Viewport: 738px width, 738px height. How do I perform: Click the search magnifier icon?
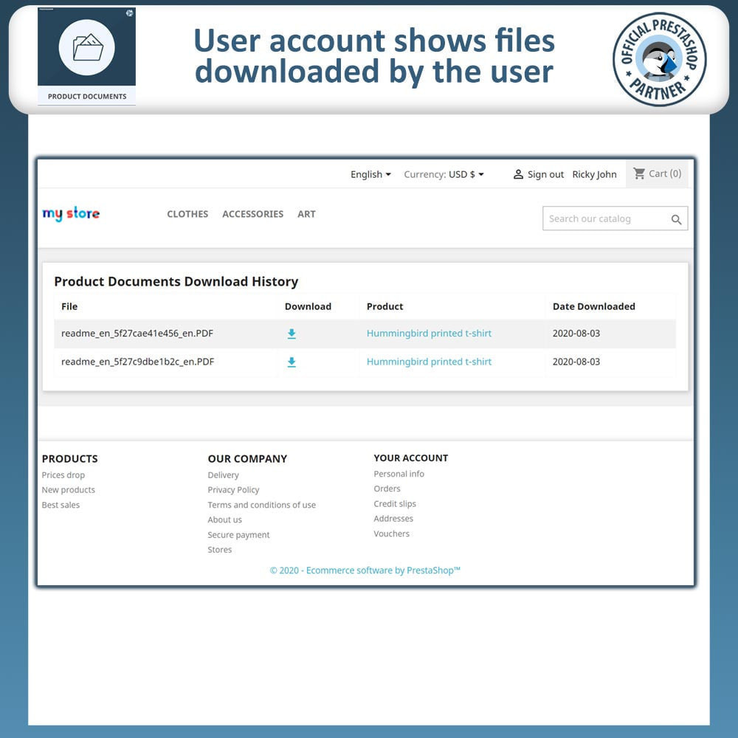tap(676, 219)
